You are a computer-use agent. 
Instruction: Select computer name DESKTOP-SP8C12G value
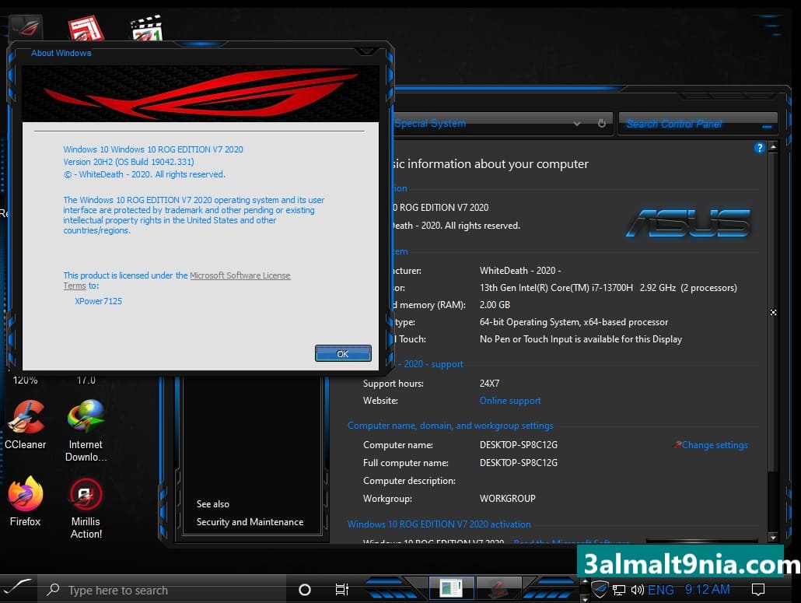(518, 444)
